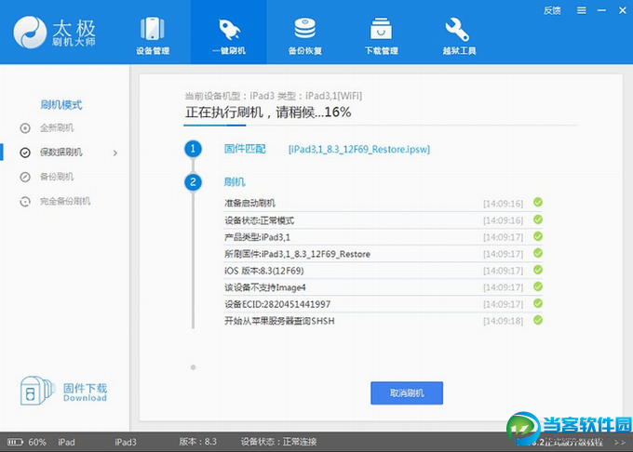Screen dimensions: 633x452
Task: Click 版本：8.3 in status bar
Action: click(197, 442)
